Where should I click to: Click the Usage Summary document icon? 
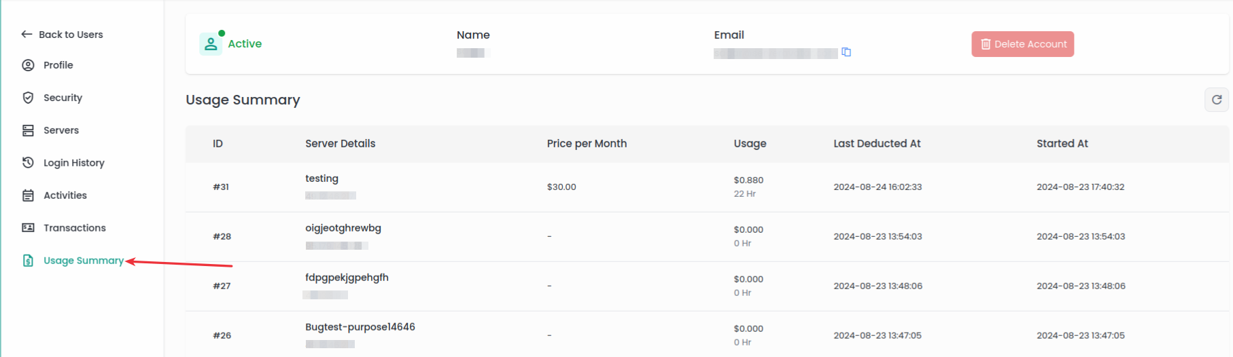point(28,261)
